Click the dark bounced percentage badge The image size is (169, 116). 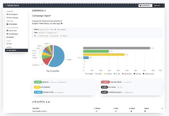pyautogui.click(x=104, y=87)
